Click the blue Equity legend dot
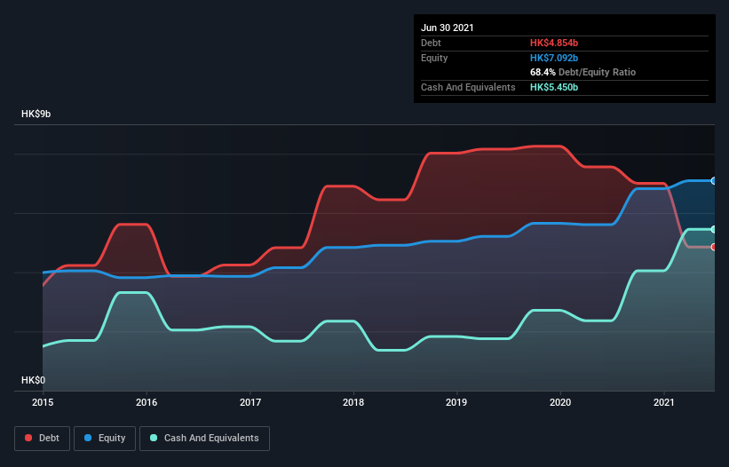Image resolution: width=729 pixels, height=467 pixels. [x=88, y=438]
